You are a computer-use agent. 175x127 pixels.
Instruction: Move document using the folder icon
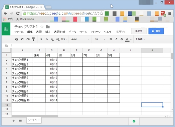click(48, 27)
